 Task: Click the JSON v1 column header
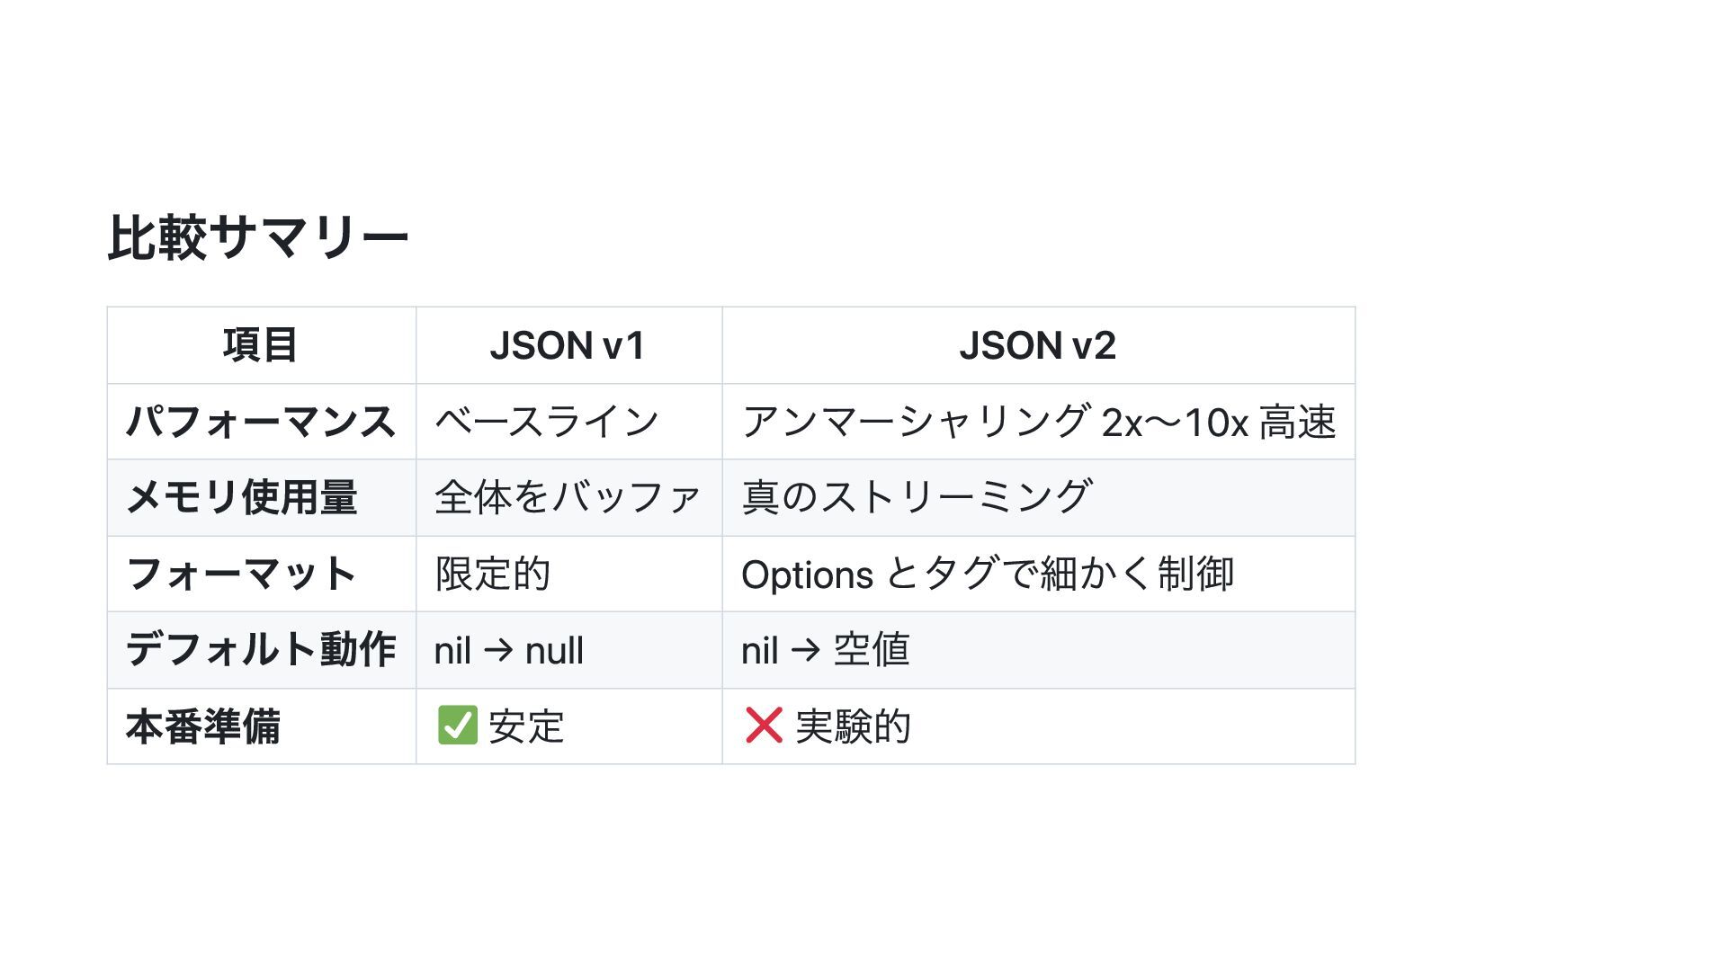click(x=568, y=345)
